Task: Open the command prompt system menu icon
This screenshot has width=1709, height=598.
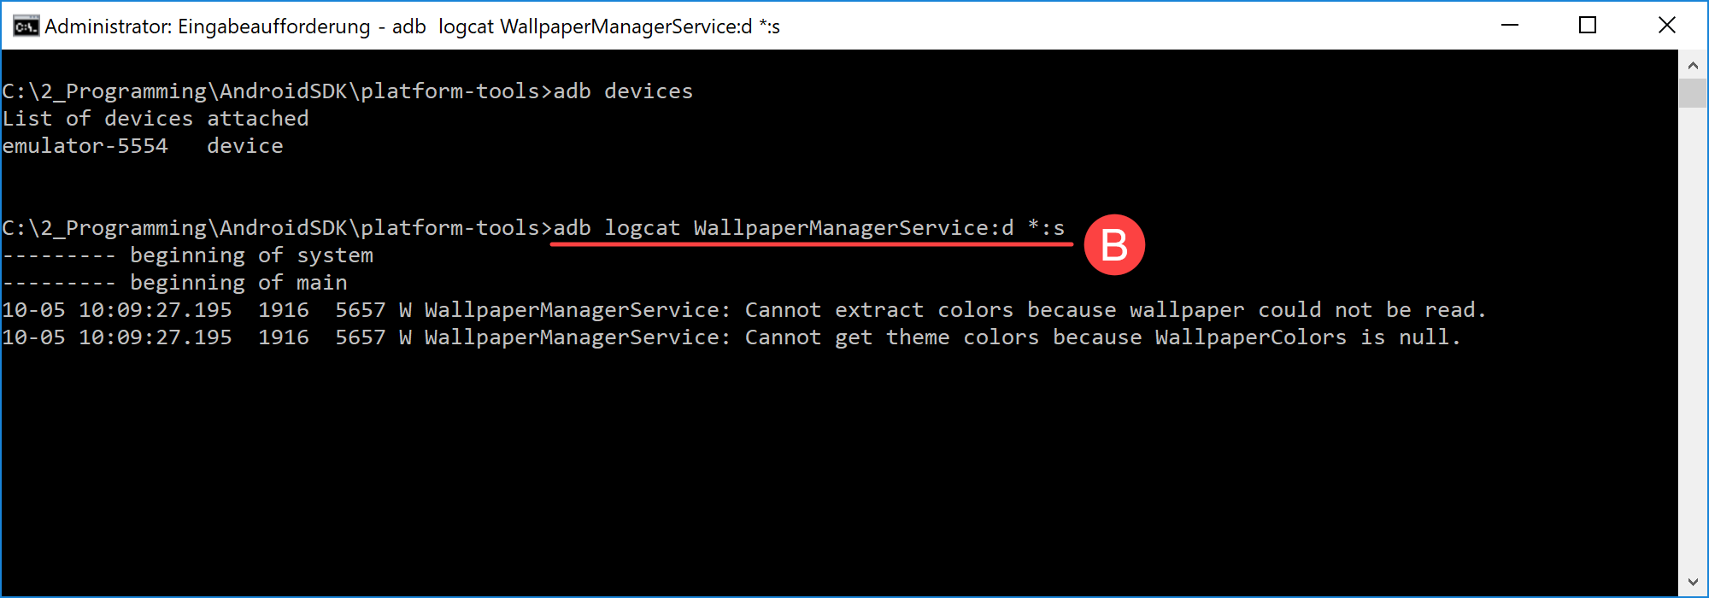Action: point(26,26)
